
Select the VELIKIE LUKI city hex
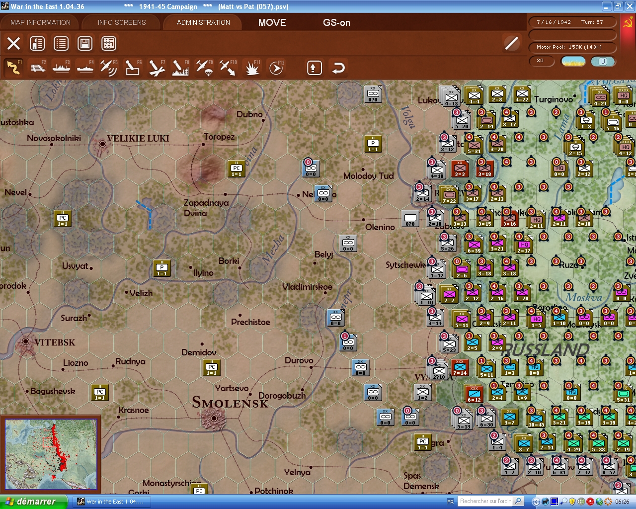(102, 144)
